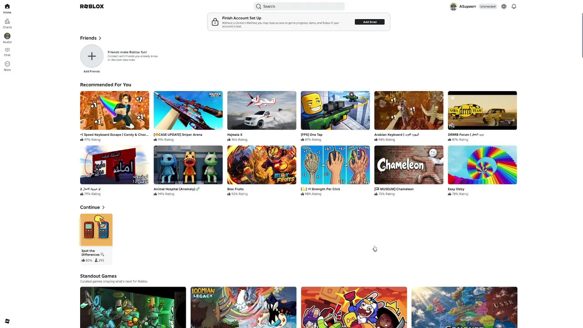Screen dimensions: 583x328
Task: Open Chat from the sidebar
Action: [7, 52]
